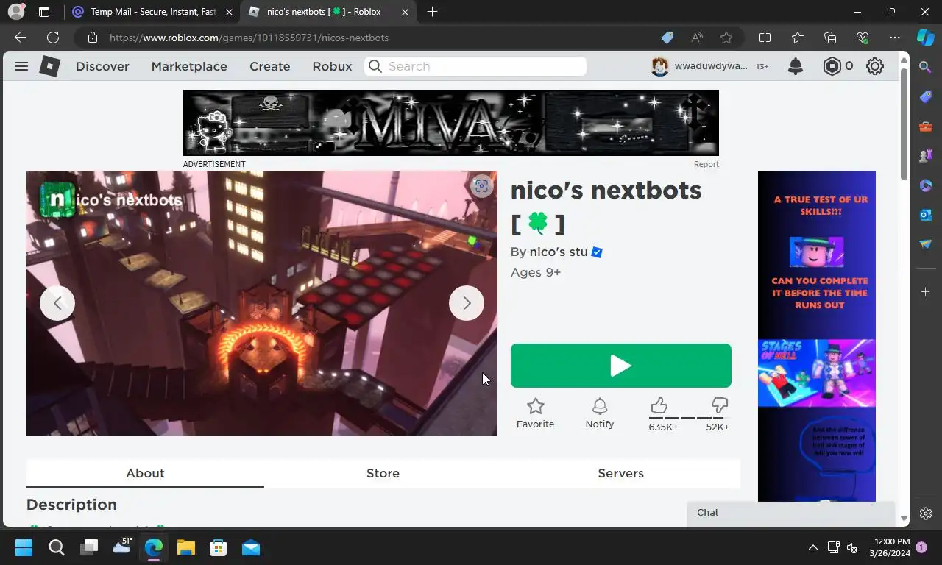Add a new item to the sidebar

tap(926, 292)
